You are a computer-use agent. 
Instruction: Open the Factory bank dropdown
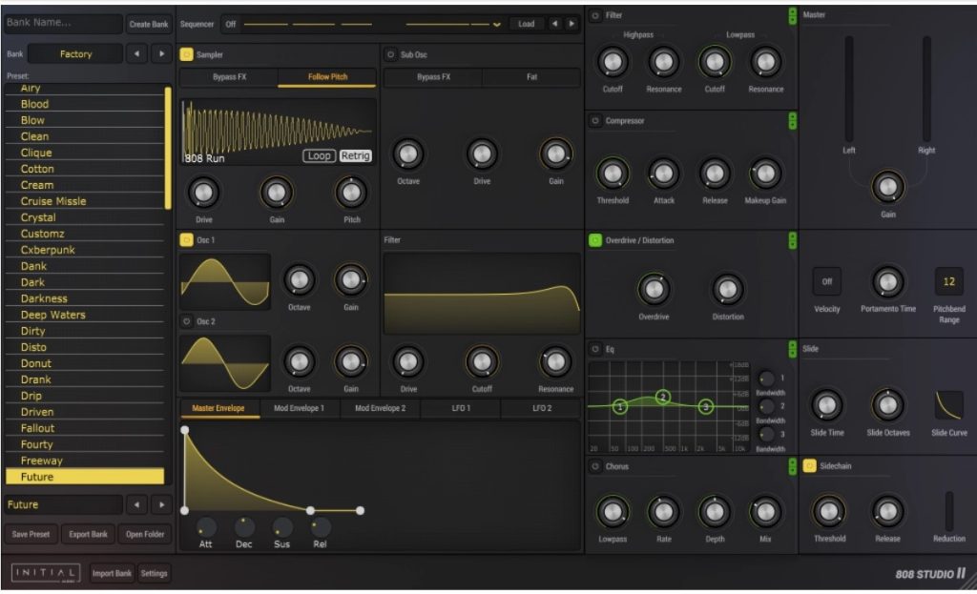tap(75, 54)
